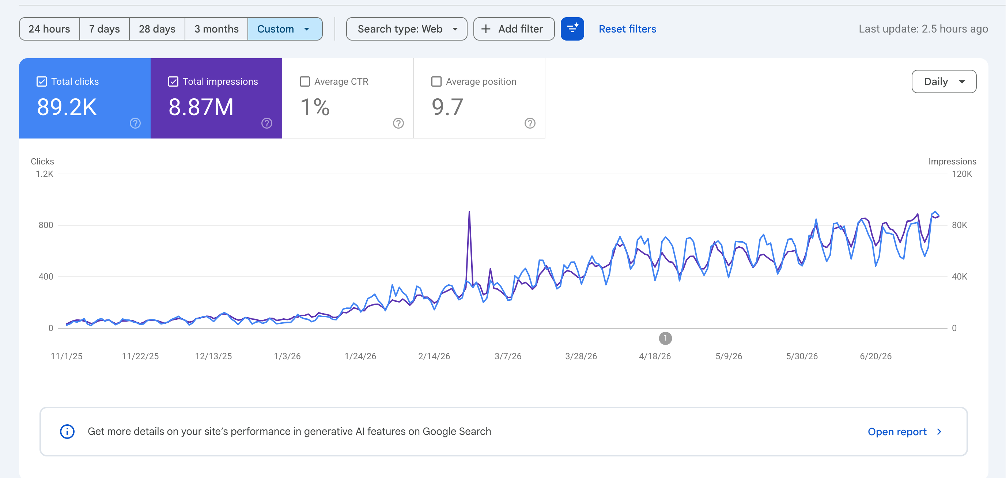Viewport: 1006px width, 478px height.
Task: Select the 7 days date range
Action: tap(104, 29)
